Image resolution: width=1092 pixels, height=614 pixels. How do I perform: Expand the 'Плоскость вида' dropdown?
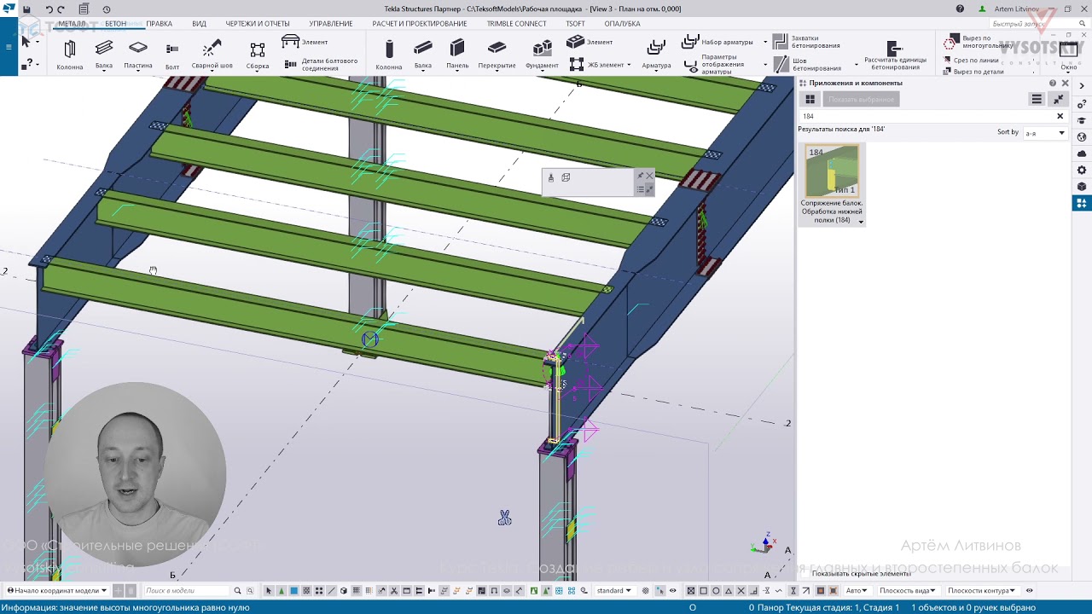click(907, 590)
